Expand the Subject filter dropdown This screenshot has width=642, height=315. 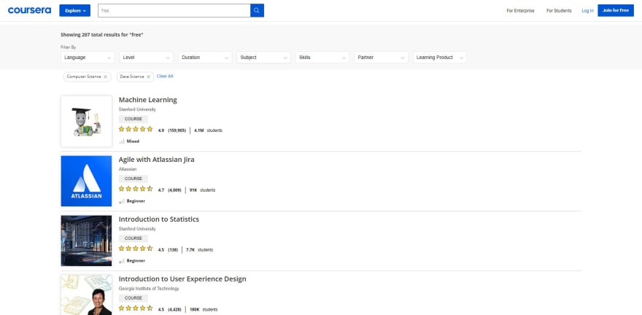pyautogui.click(x=263, y=58)
